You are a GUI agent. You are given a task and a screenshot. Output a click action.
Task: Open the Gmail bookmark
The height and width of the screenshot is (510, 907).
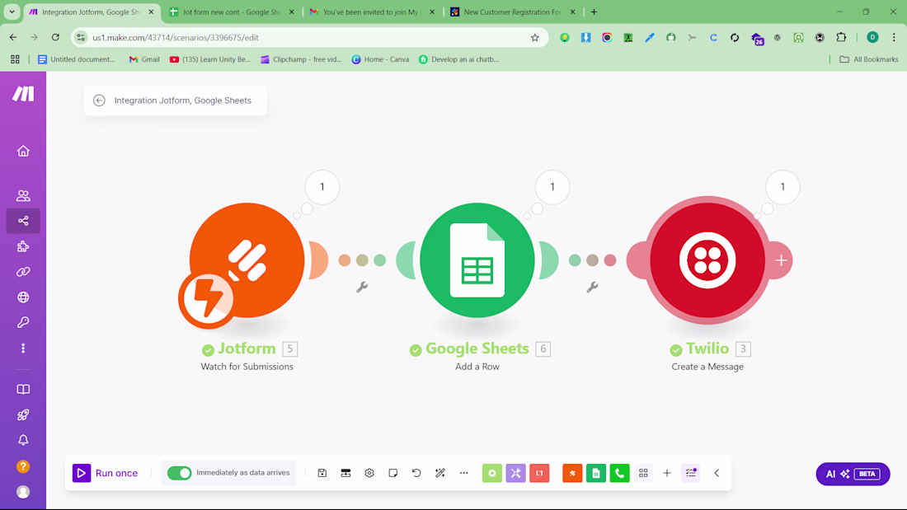(x=144, y=59)
